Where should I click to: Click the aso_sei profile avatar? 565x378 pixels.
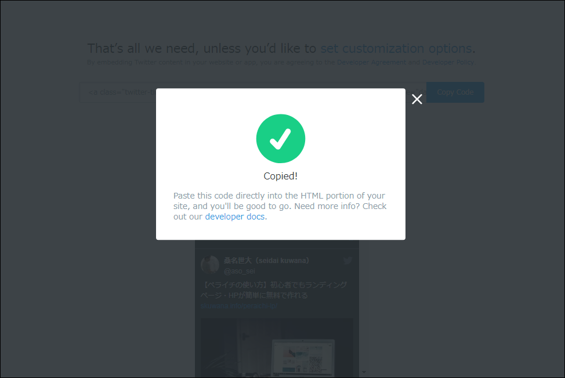(210, 265)
